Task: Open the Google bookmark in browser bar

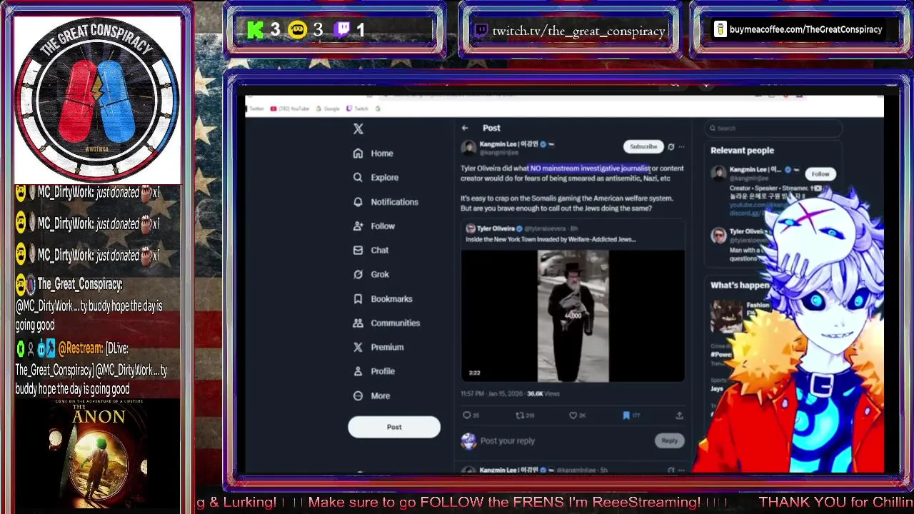Action: pos(327,109)
